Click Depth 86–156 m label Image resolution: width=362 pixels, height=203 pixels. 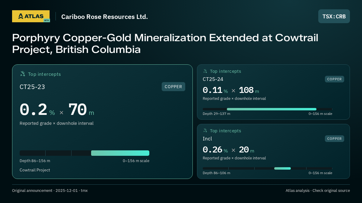(x=35, y=161)
